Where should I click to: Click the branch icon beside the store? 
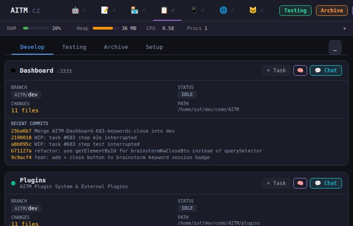143,10
